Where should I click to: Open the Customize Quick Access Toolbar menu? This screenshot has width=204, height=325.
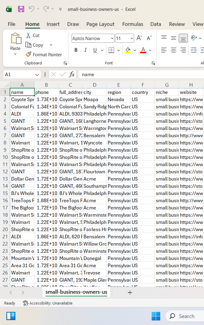tap(60, 9)
